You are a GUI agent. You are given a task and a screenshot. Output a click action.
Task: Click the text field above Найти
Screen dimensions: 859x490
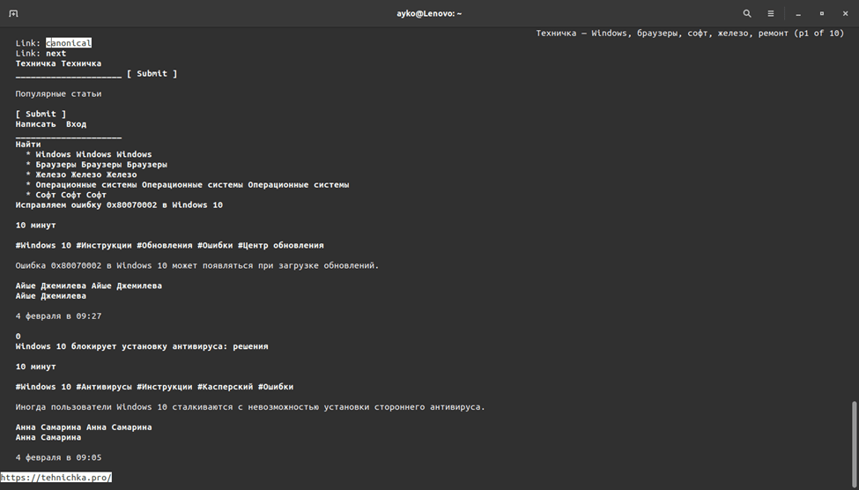[68, 135]
